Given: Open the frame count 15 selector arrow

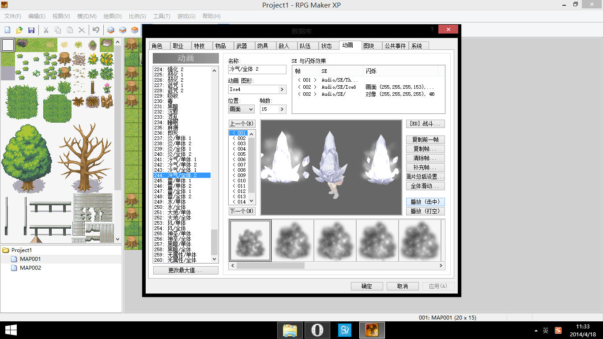Looking at the screenshot, I should click(283, 109).
